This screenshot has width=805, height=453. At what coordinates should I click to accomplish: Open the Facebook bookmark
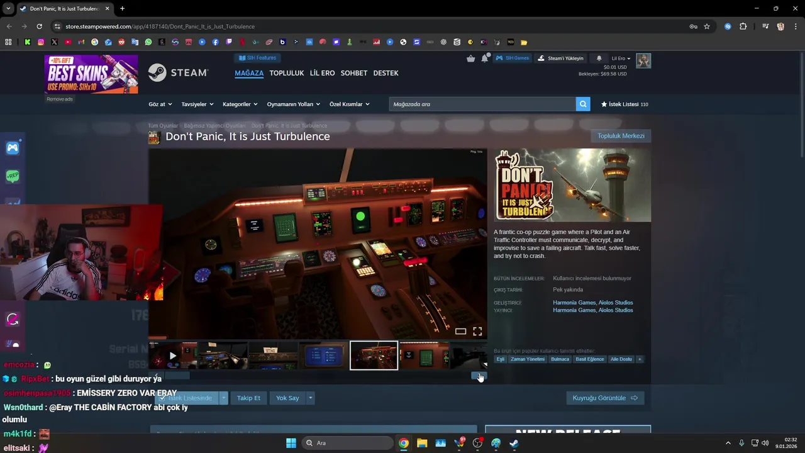pyautogui.click(x=216, y=42)
